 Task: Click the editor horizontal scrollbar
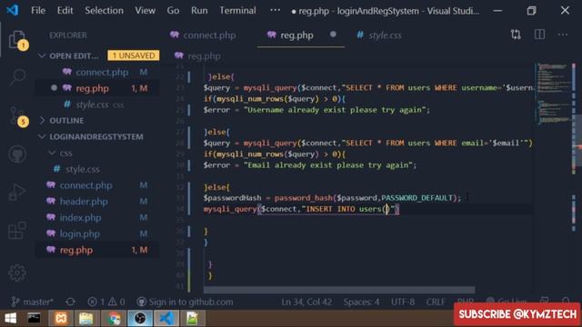(x=339, y=290)
